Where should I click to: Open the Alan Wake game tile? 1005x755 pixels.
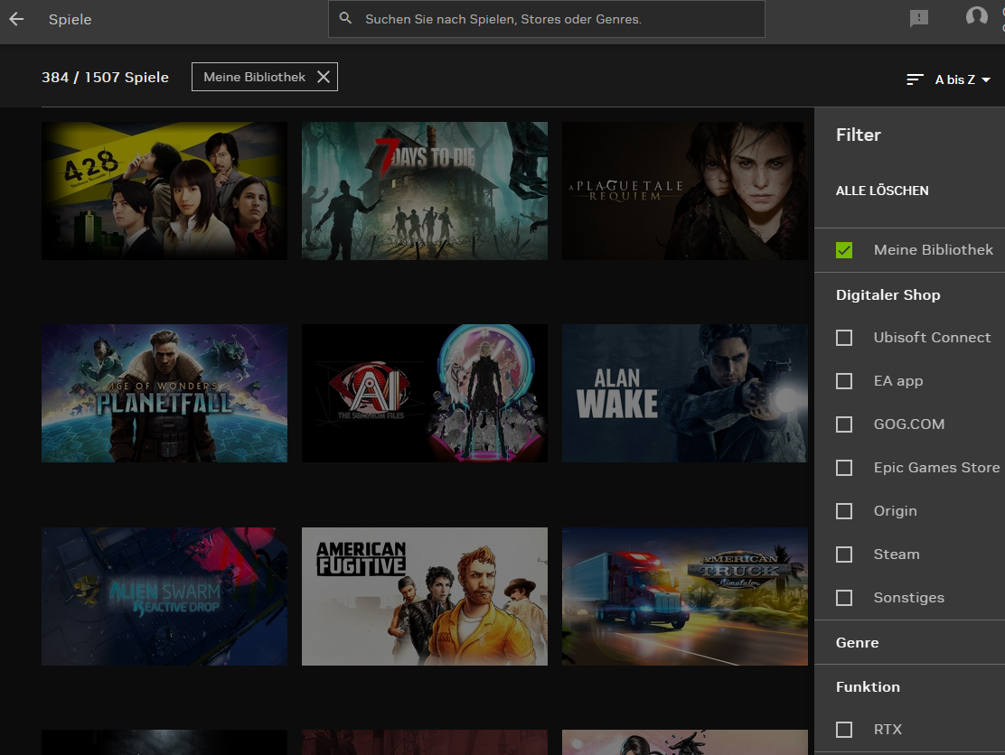(684, 393)
